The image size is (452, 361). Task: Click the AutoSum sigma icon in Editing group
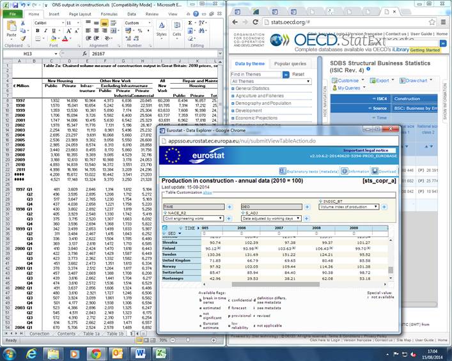click(188, 22)
